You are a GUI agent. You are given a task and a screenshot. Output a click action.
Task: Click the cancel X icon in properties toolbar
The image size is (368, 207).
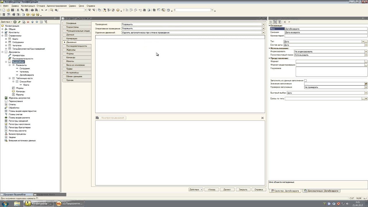pyautogui.click(x=285, y=22)
